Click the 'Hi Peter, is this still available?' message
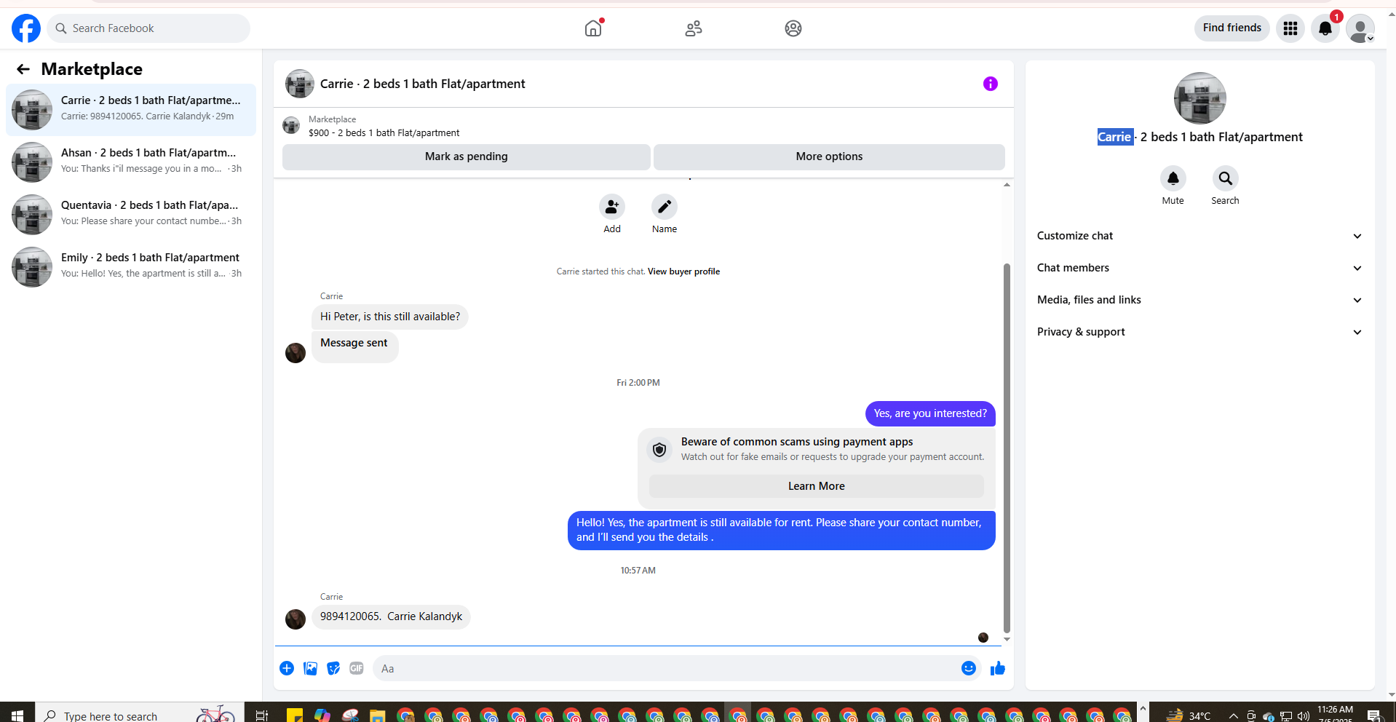The width and height of the screenshot is (1396, 722). pos(390,317)
